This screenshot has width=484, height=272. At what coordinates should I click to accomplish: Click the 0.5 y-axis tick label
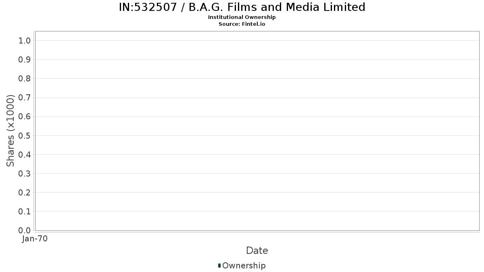[25, 135]
